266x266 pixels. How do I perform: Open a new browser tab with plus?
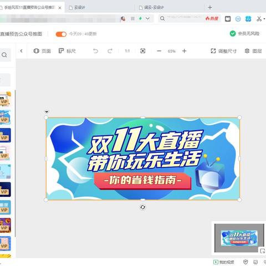coord(210,7)
